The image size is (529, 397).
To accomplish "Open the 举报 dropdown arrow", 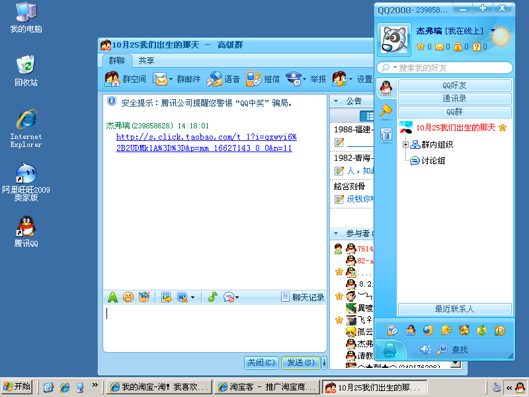I will (x=305, y=79).
